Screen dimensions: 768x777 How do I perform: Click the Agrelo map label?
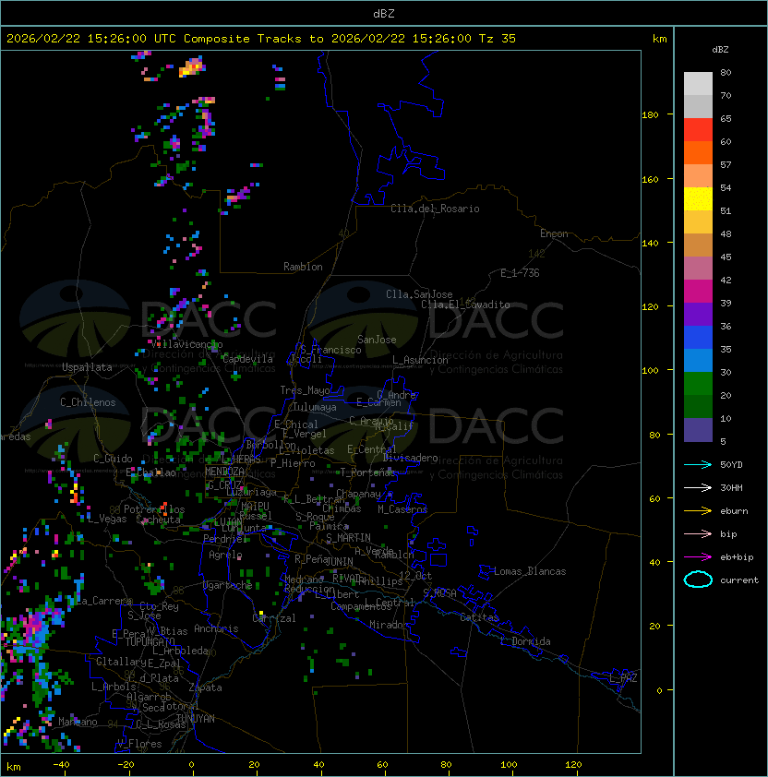[x=225, y=555]
